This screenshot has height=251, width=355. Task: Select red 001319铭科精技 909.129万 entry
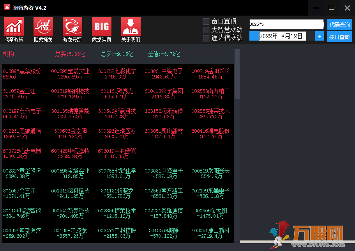(70, 94)
